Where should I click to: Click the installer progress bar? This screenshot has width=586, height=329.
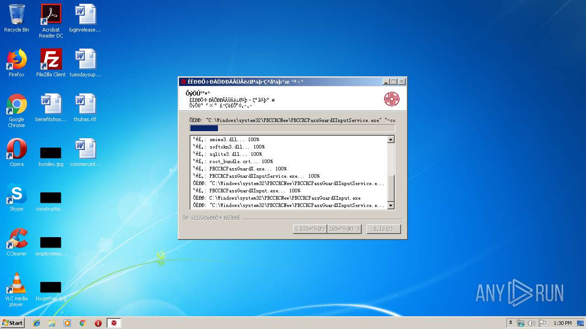[292, 128]
